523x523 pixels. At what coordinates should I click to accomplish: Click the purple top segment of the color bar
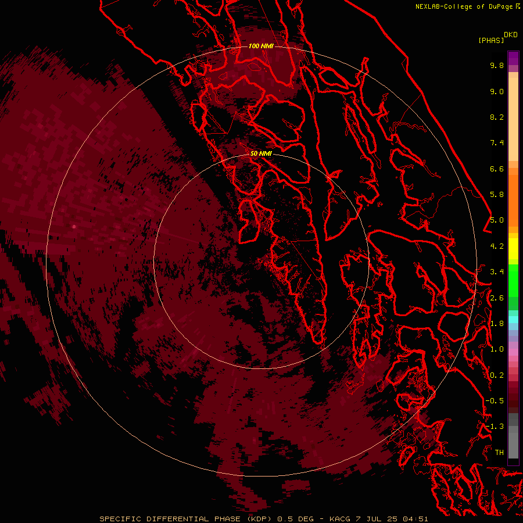click(513, 58)
